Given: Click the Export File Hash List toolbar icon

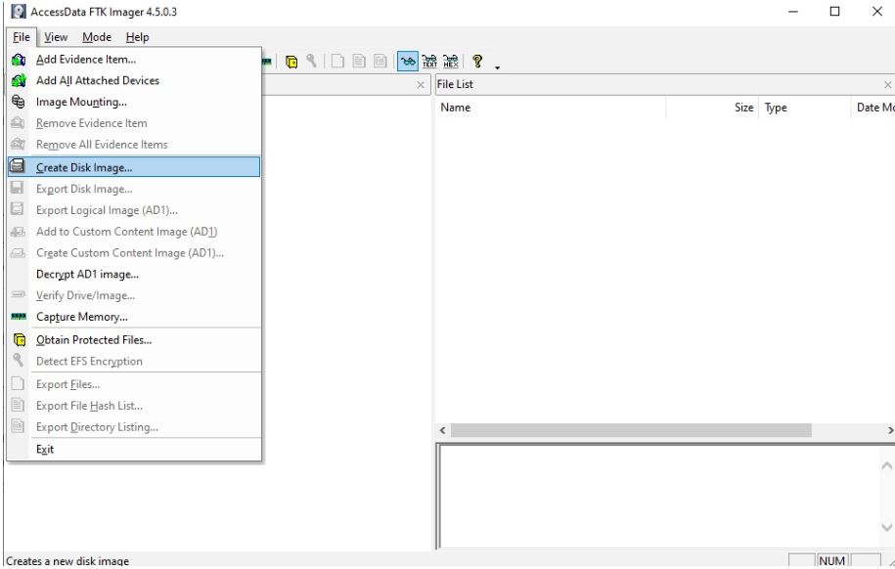Looking at the screenshot, I should [x=359, y=61].
